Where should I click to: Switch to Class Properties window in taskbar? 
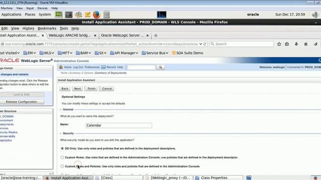click(x=218, y=178)
